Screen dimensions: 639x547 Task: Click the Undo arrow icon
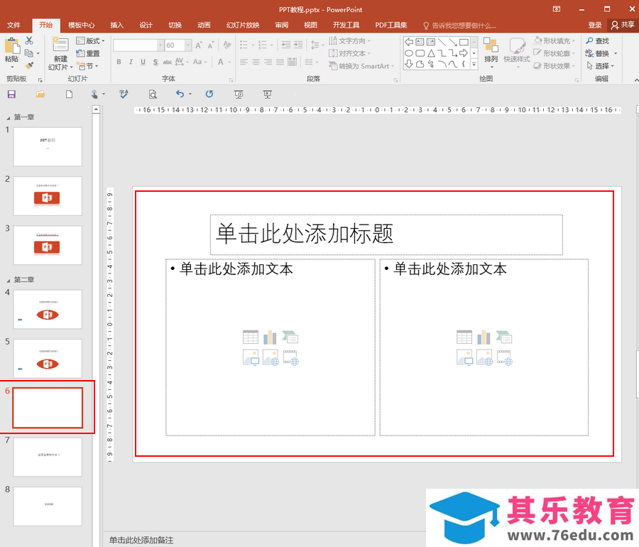pos(180,94)
